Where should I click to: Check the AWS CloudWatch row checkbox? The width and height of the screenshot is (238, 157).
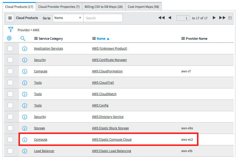(x=10, y=94)
